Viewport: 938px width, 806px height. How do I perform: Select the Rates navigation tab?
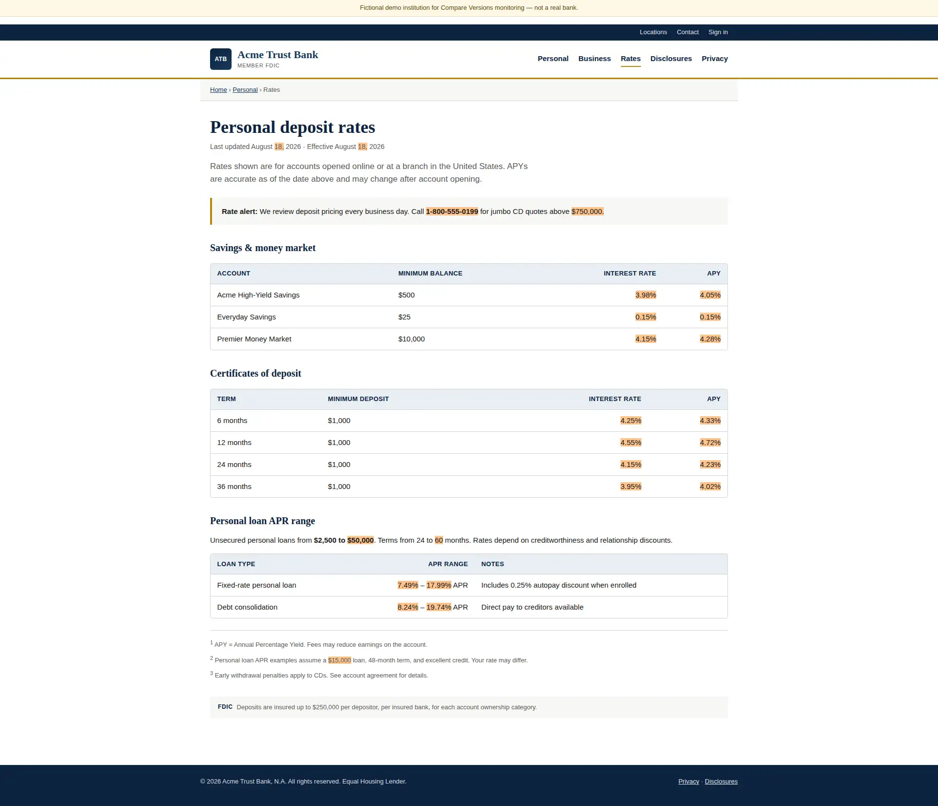[631, 59]
